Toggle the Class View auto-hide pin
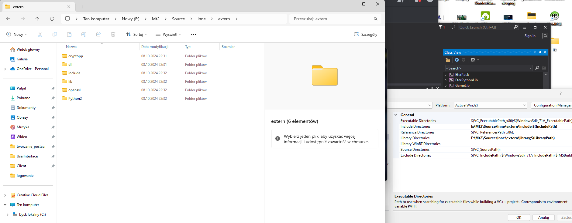 coord(540,52)
